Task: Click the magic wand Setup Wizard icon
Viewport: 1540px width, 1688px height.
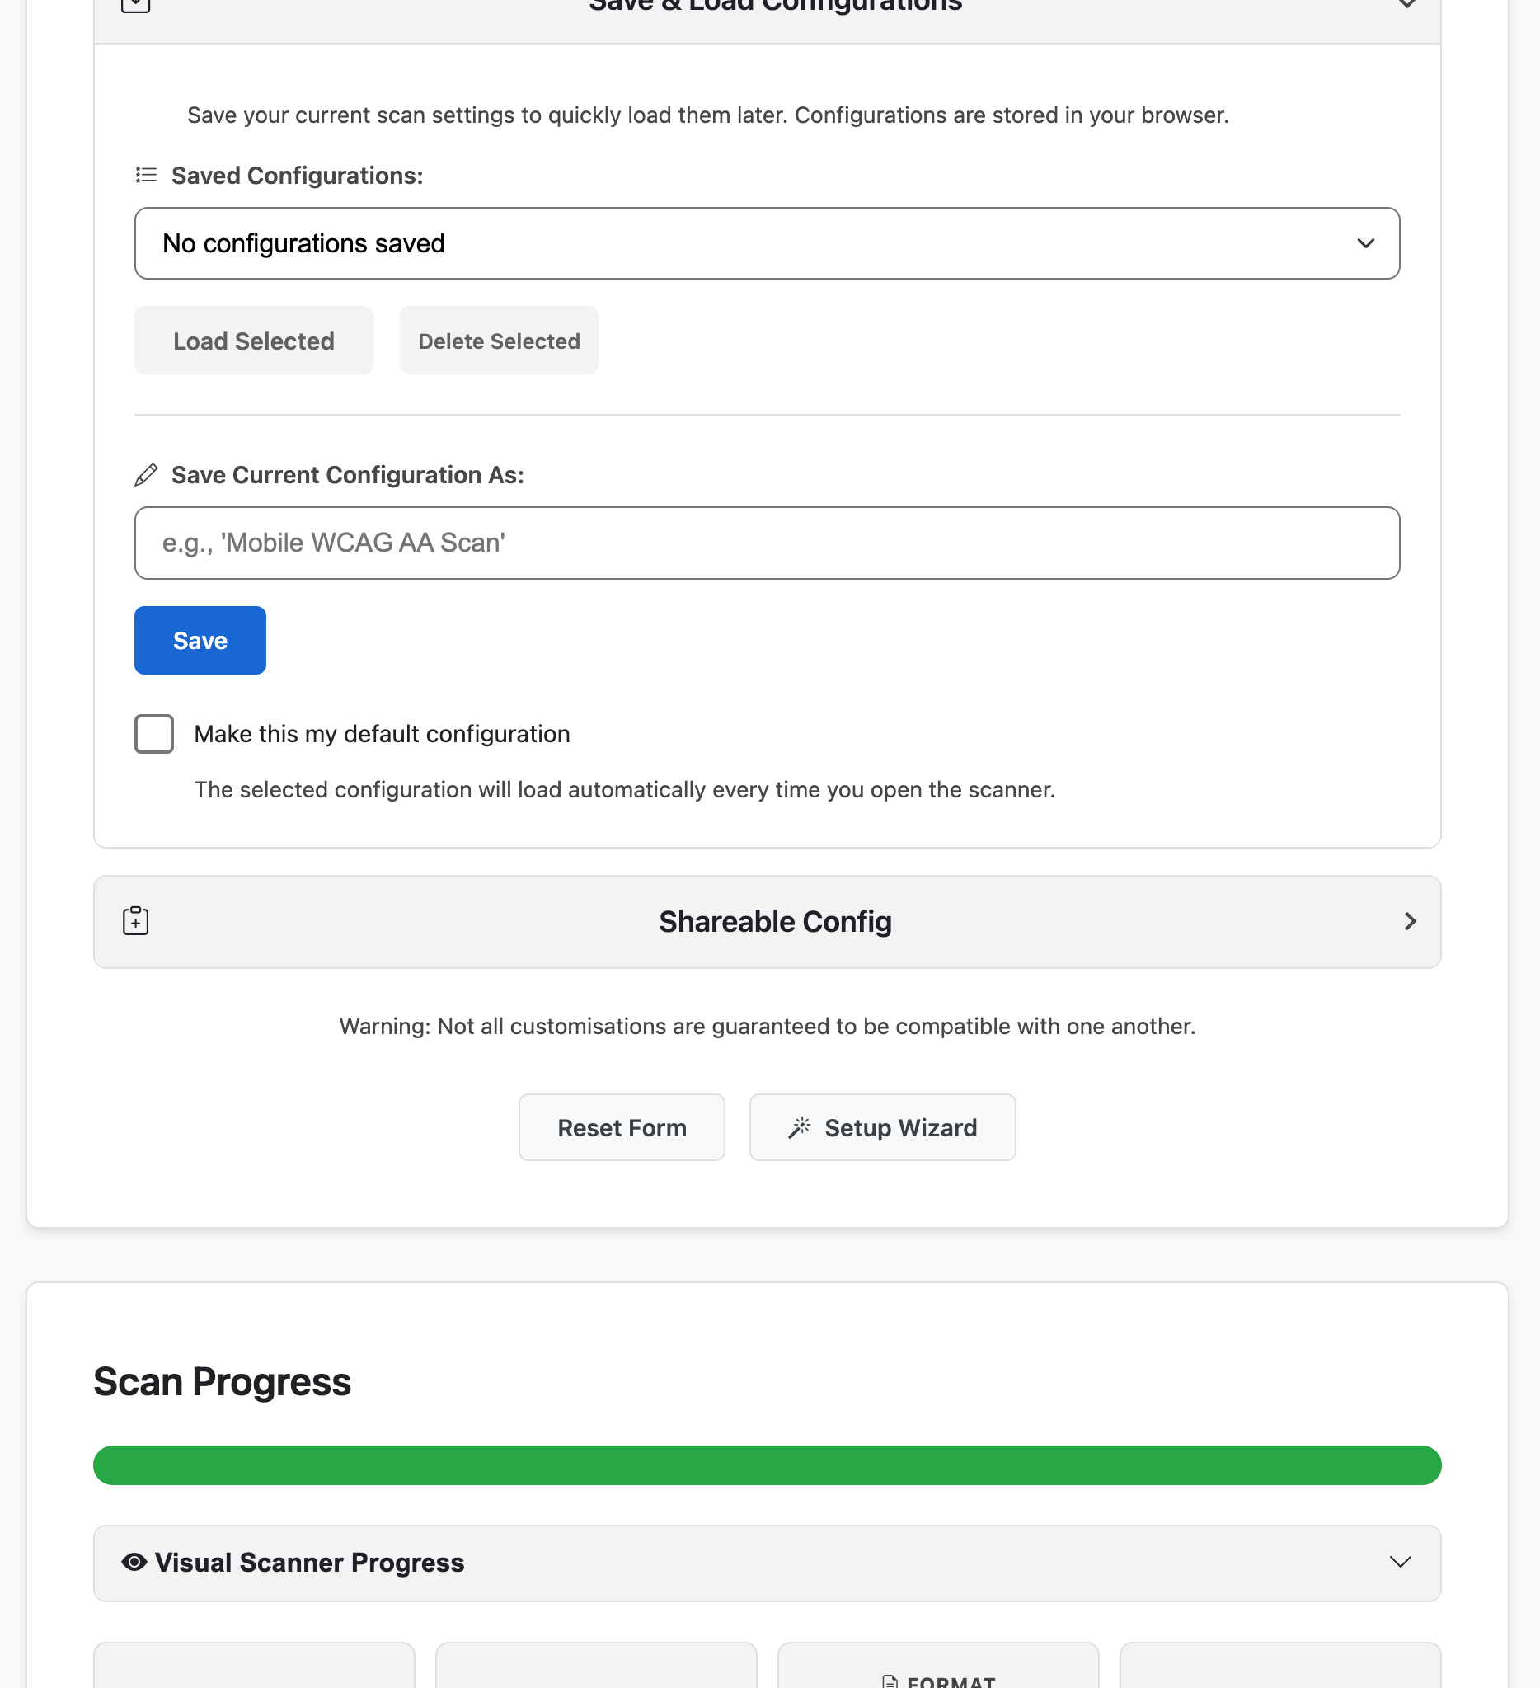Action: point(800,1127)
